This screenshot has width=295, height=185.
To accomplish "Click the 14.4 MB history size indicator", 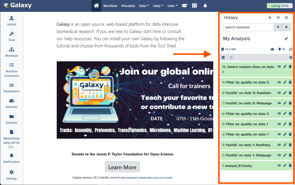I will click(x=228, y=49).
